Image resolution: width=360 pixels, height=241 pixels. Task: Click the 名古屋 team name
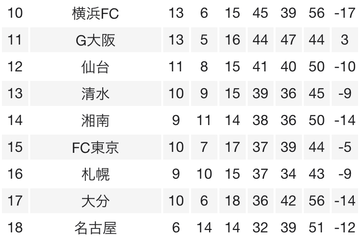click(96, 228)
